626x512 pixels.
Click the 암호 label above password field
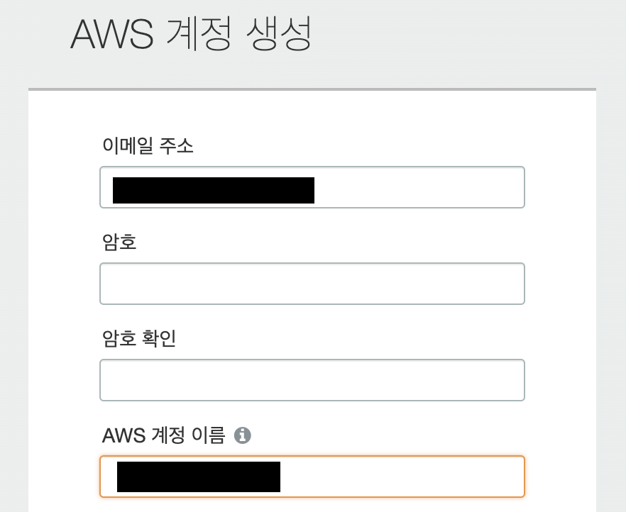[x=119, y=243]
